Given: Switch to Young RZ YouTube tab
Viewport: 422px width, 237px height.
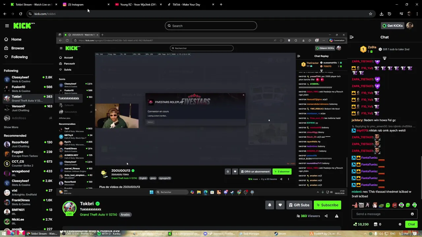Looking at the screenshot, I should pyautogui.click(x=138, y=5).
